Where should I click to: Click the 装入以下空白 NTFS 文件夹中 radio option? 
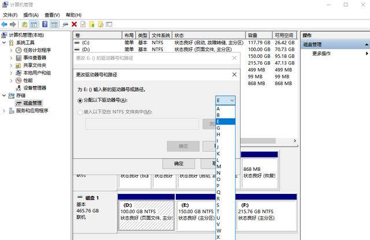point(80,112)
